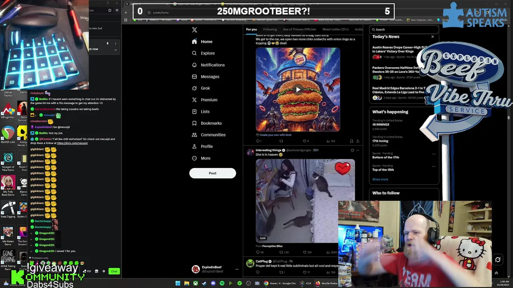Image resolution: width=513 pixels, height=288 pixels.
Task: Open the cat video thumbnail
Action: coord(305,201)
